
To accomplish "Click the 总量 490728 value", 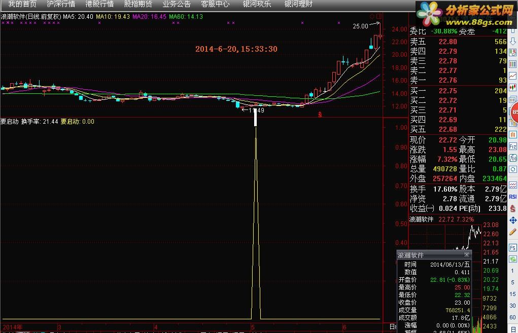I will pos(445,169).
